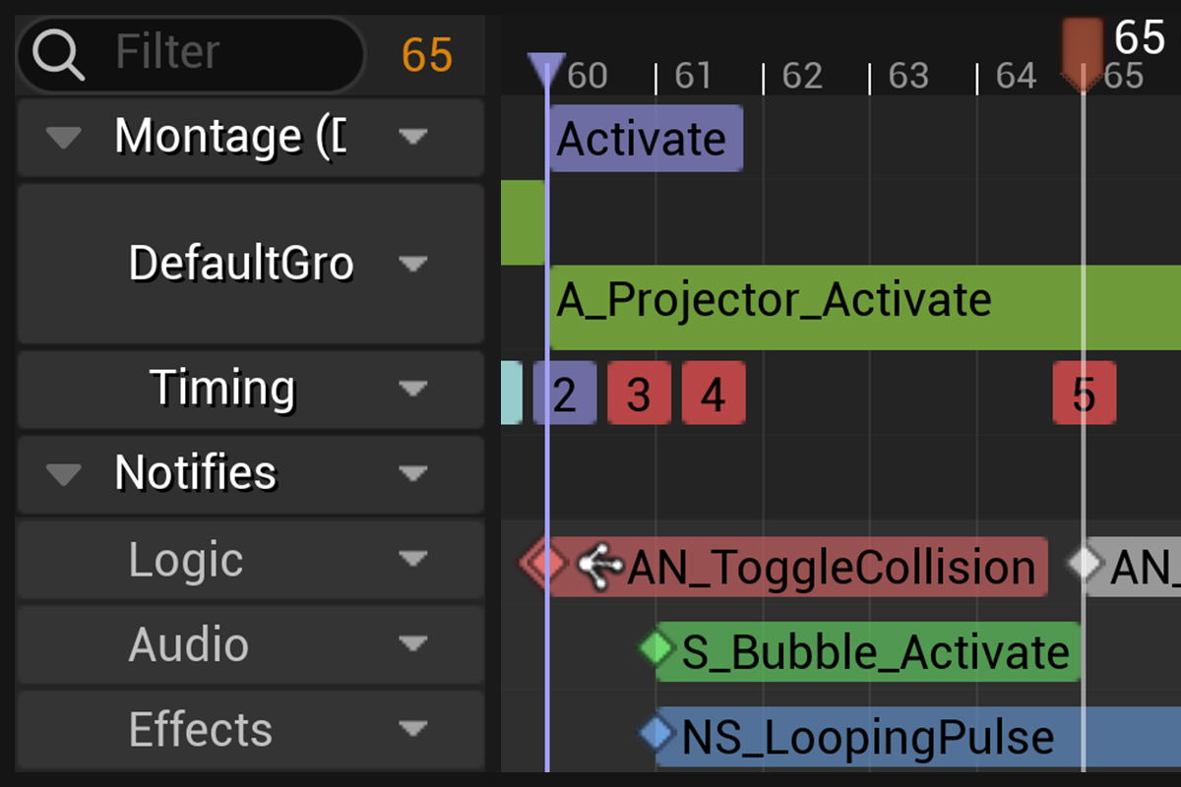The image size is (1181, 787).
Task: Collapse the Montage track group
Action: [x=64, y=138]
